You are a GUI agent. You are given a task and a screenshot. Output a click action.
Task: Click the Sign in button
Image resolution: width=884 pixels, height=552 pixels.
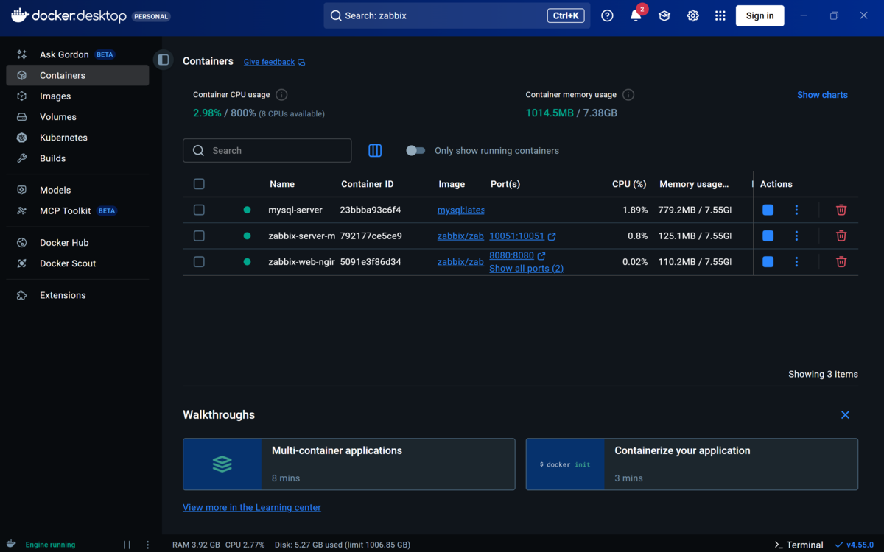tap(760, 15)
